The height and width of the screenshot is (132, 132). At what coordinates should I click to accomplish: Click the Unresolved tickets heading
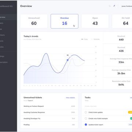click(x=33, y=98)
